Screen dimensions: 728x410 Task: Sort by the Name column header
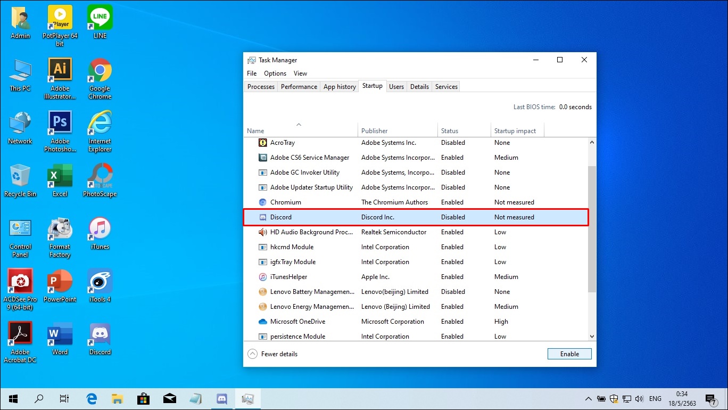pos(301,130)
